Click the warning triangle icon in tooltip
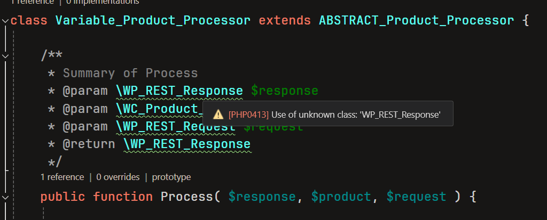Image resolution: width=547 pixels, height=220 pixels. 218,115
